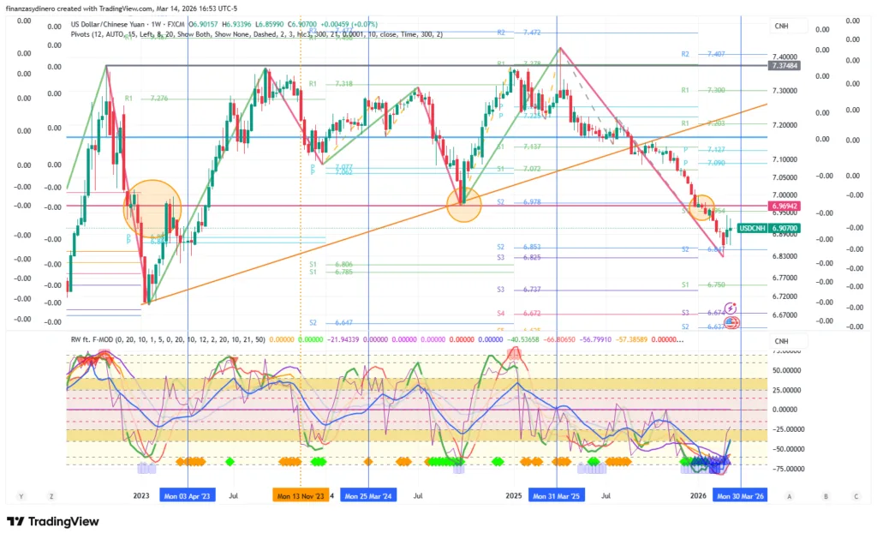The height and width of the screenshot is (539, 877).
Task: Click the grey 7.37484 price level label
Action: 784,65
